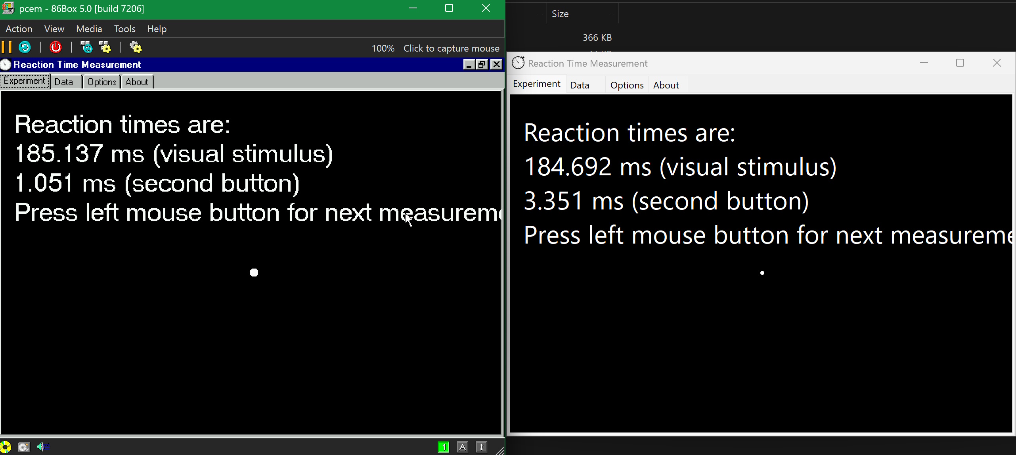This screenshot has width=1016, height=455.
Task: Click the CD-ROM drive status icon
Action: click(x=6, y=447)
